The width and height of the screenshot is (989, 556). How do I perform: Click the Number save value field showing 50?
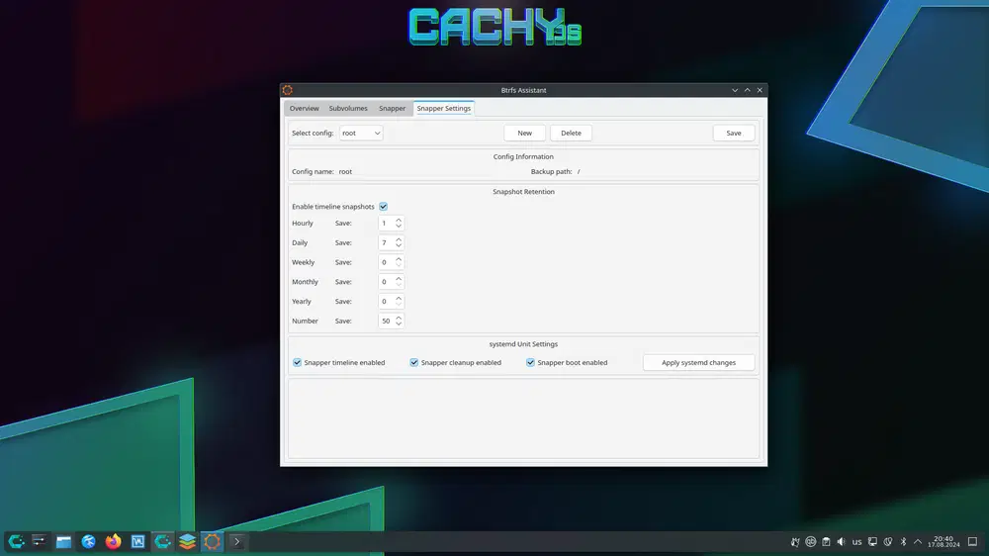pos(386,322)
